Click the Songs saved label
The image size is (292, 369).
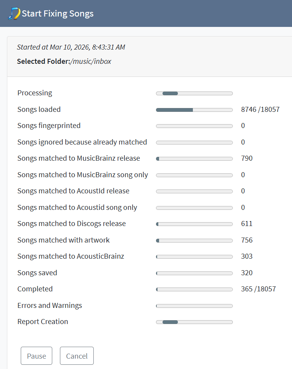tap(37, 273)
